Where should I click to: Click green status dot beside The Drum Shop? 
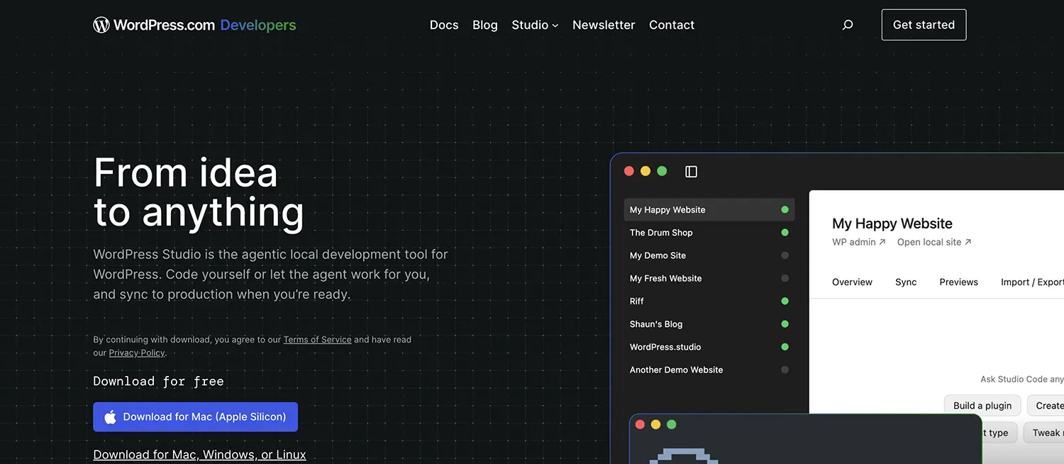[x=785, y=232]
